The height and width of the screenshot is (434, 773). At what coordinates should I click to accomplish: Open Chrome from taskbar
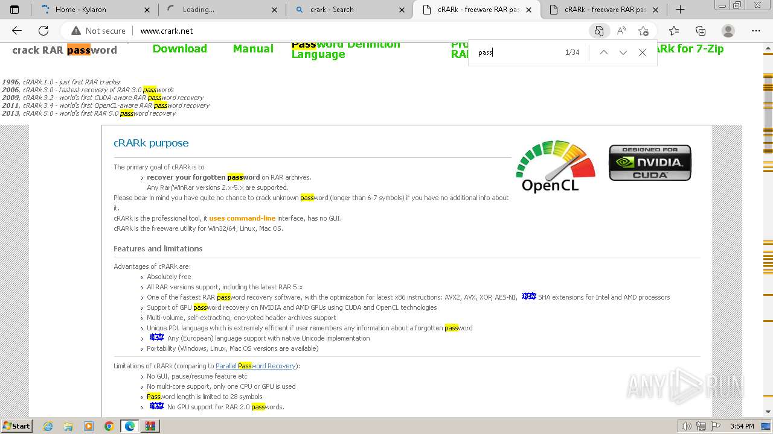(109, 426)
